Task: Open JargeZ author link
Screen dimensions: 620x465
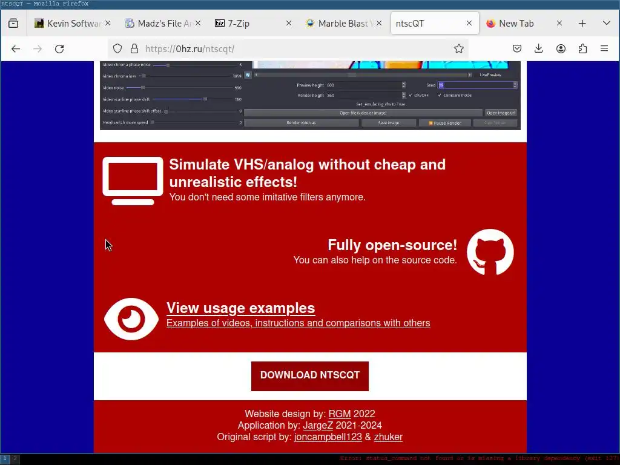Action: 318,426
